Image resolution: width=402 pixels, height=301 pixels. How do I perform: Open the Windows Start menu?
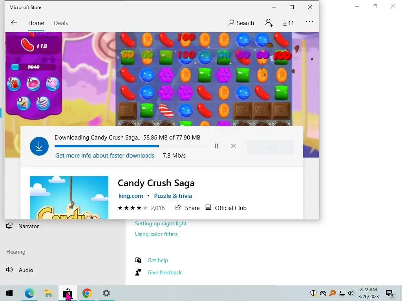point(9,293)
